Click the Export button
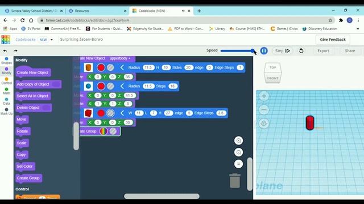364x204 pixels. [x=323, y=50]
